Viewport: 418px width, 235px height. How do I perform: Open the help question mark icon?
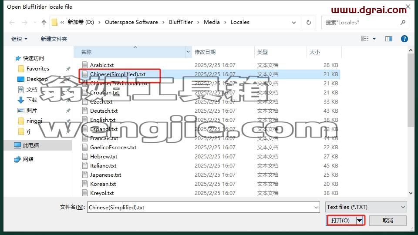tap(404, 39)
